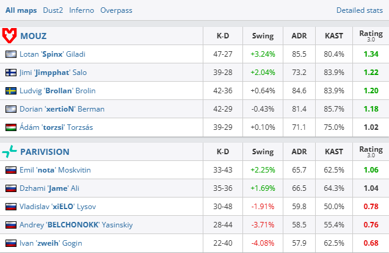The image size is (389, 253).
Task: Click the Russian flag beside nota
Action: click(x=11, y=170)
